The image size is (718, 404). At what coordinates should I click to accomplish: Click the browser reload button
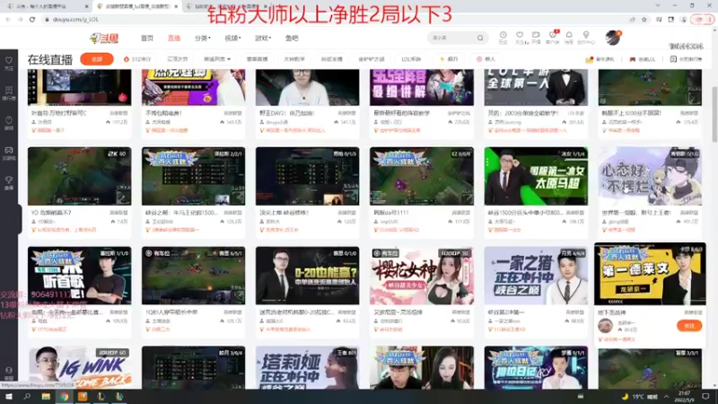pyautogui.click(x=32, y=19)
